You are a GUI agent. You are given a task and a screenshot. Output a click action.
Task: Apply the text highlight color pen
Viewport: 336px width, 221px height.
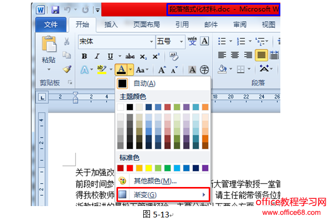(x=102, y=70)
